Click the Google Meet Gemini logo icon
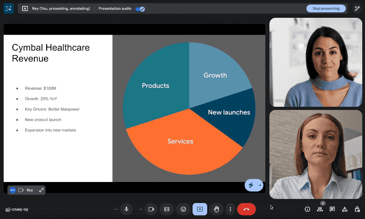The width and height of the screenshot is (365, 219). pos(9,9)
